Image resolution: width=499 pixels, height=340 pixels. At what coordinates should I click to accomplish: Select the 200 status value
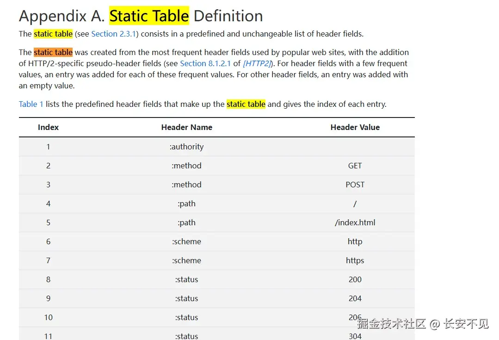pos(355,279)
